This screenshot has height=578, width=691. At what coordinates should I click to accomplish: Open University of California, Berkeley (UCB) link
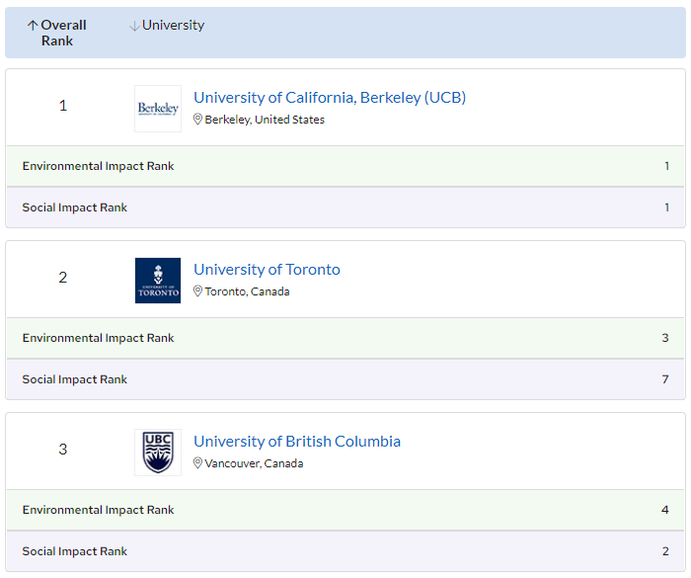330,97
